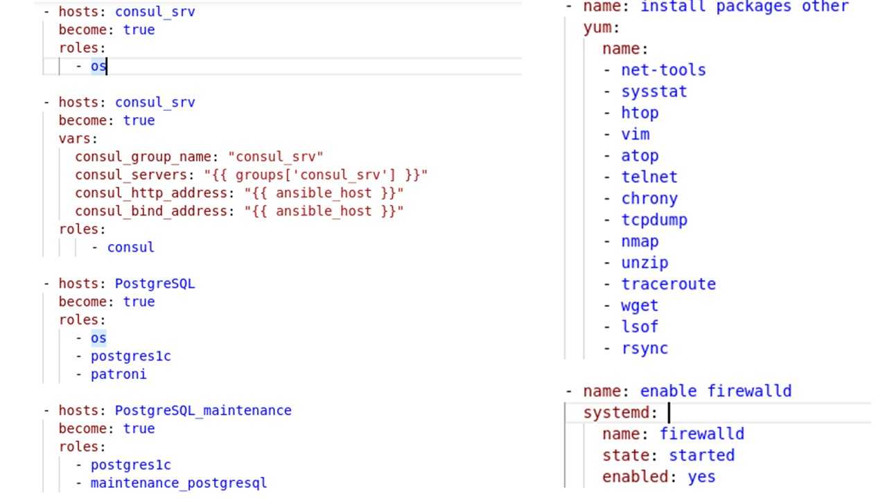This screenshot has width=887, height=499.
Task: Place cursor on the yum module line
Action: pyautogui.click(x=601, y=28)
